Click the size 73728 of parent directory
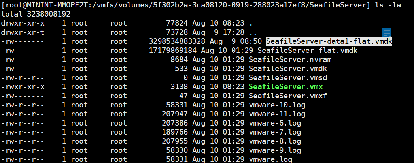414x163 pixels. point(177,32)
